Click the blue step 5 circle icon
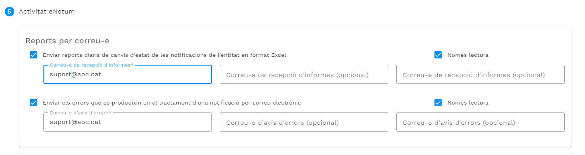This screenshot has height=155, width=585. coord(10,12)
